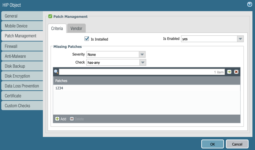Screen dimensions: 255x150
Task: Click the Is Enabled field showing yes
Action: 209,39
